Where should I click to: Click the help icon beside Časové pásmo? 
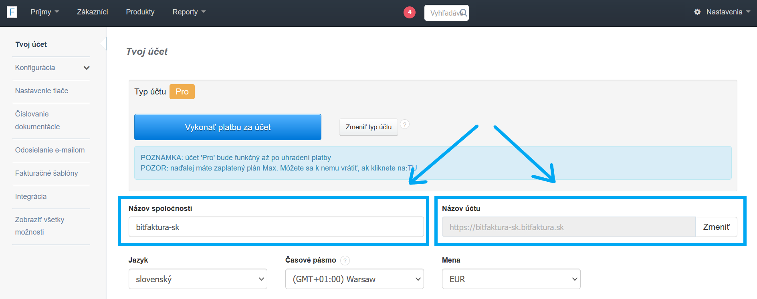click(x=345, y=261)
